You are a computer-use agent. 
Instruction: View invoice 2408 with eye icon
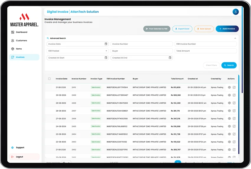[229, 103]
